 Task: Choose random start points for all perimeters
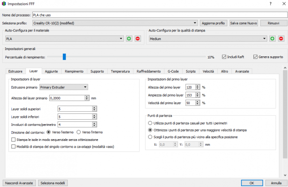click(x=150, y=123)
